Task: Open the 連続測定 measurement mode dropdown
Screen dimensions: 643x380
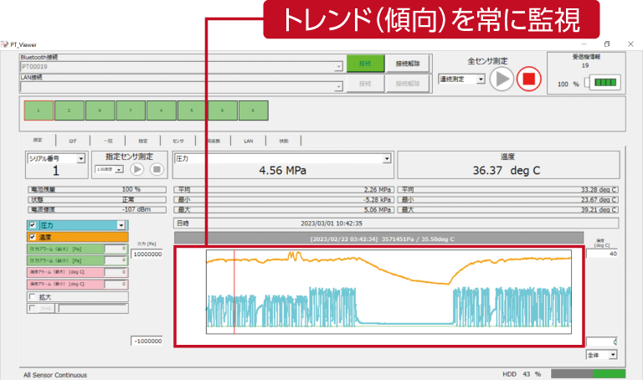Action: (x=480, y=79)
